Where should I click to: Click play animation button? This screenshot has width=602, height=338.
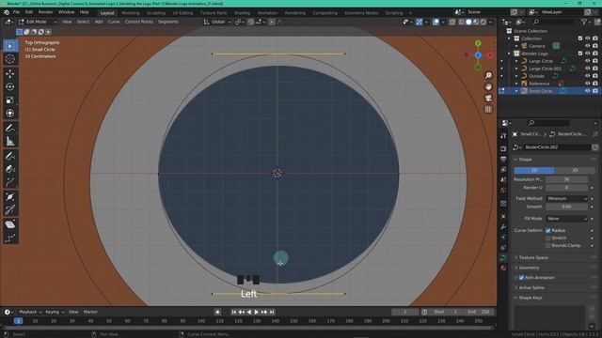257,312
